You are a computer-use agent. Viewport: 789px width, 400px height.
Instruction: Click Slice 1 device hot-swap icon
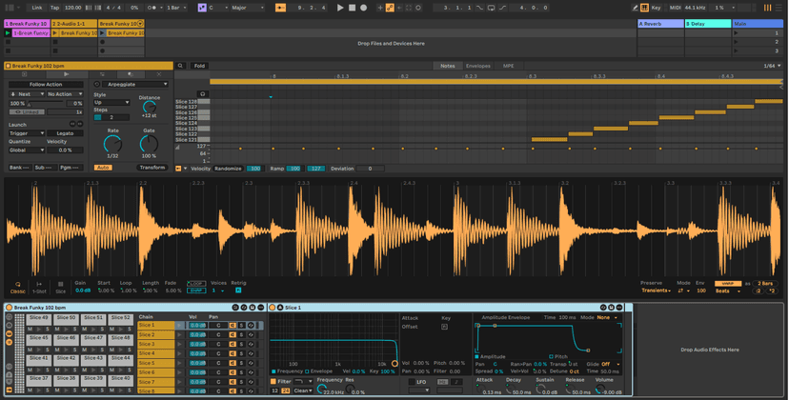pyautogui.click(x=603, y=308)
